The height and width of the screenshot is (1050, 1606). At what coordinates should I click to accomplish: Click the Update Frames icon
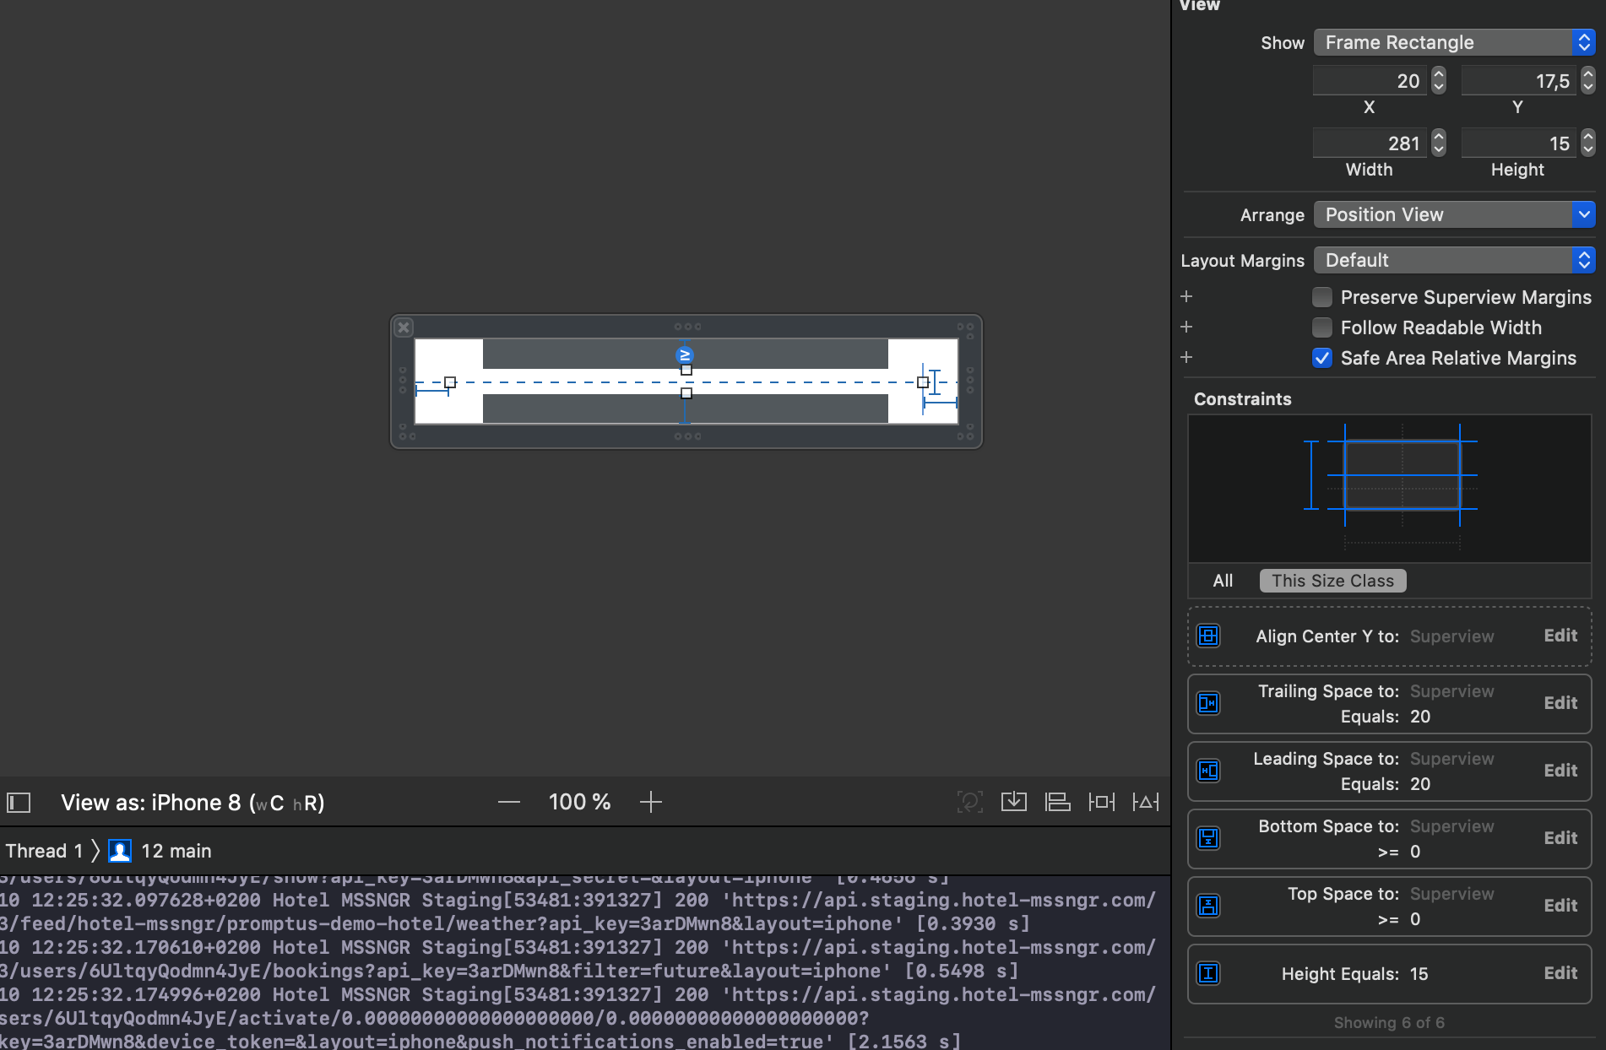(970, 802)
